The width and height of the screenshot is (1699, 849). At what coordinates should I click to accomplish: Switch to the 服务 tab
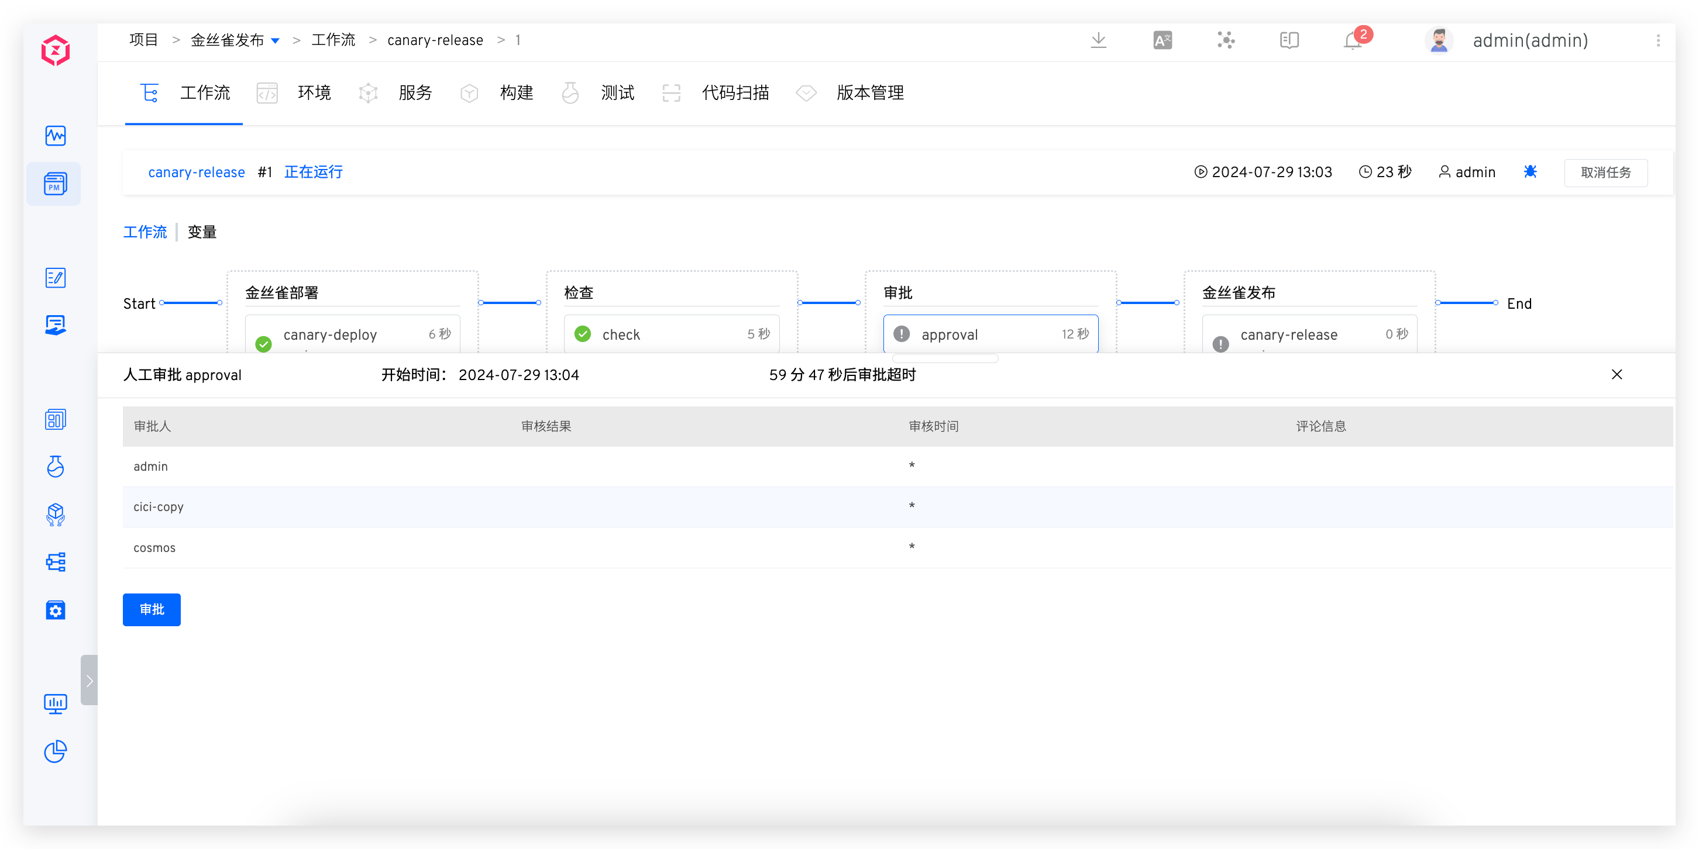[x=395, y=93]
